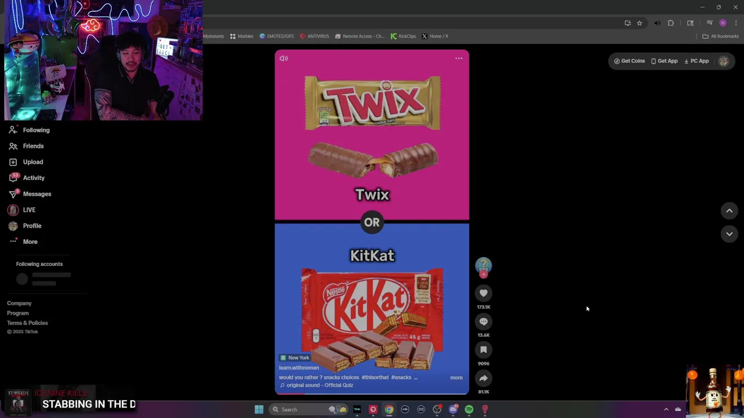
Task: Open OBS Studio from the taskbar
Action: pos(437,409)
